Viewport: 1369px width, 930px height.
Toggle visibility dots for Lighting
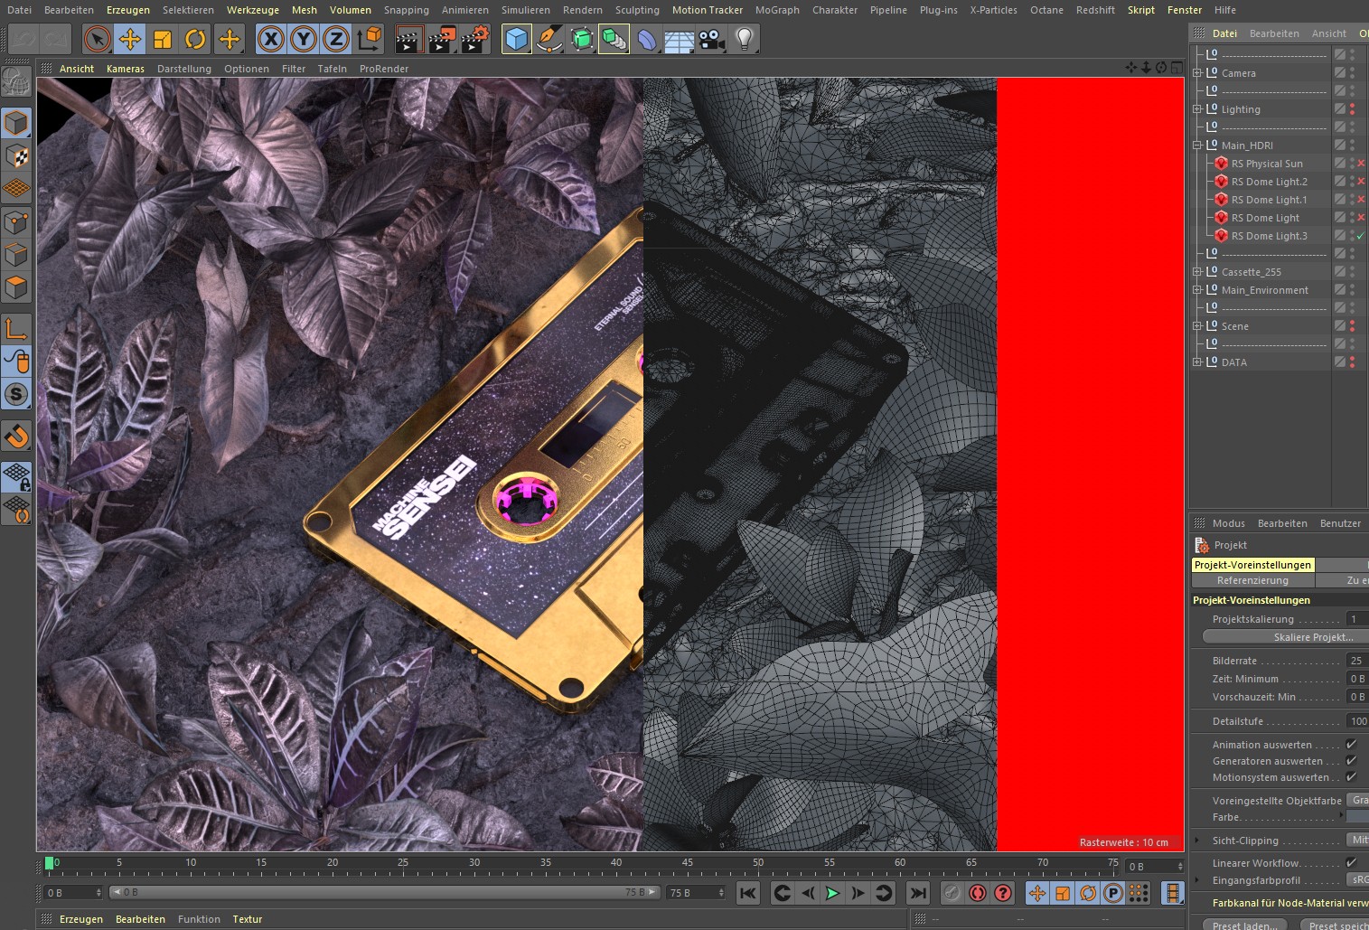click(x=1352, y=109)
